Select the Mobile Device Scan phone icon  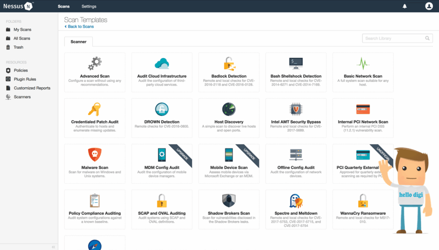(229, 155)
